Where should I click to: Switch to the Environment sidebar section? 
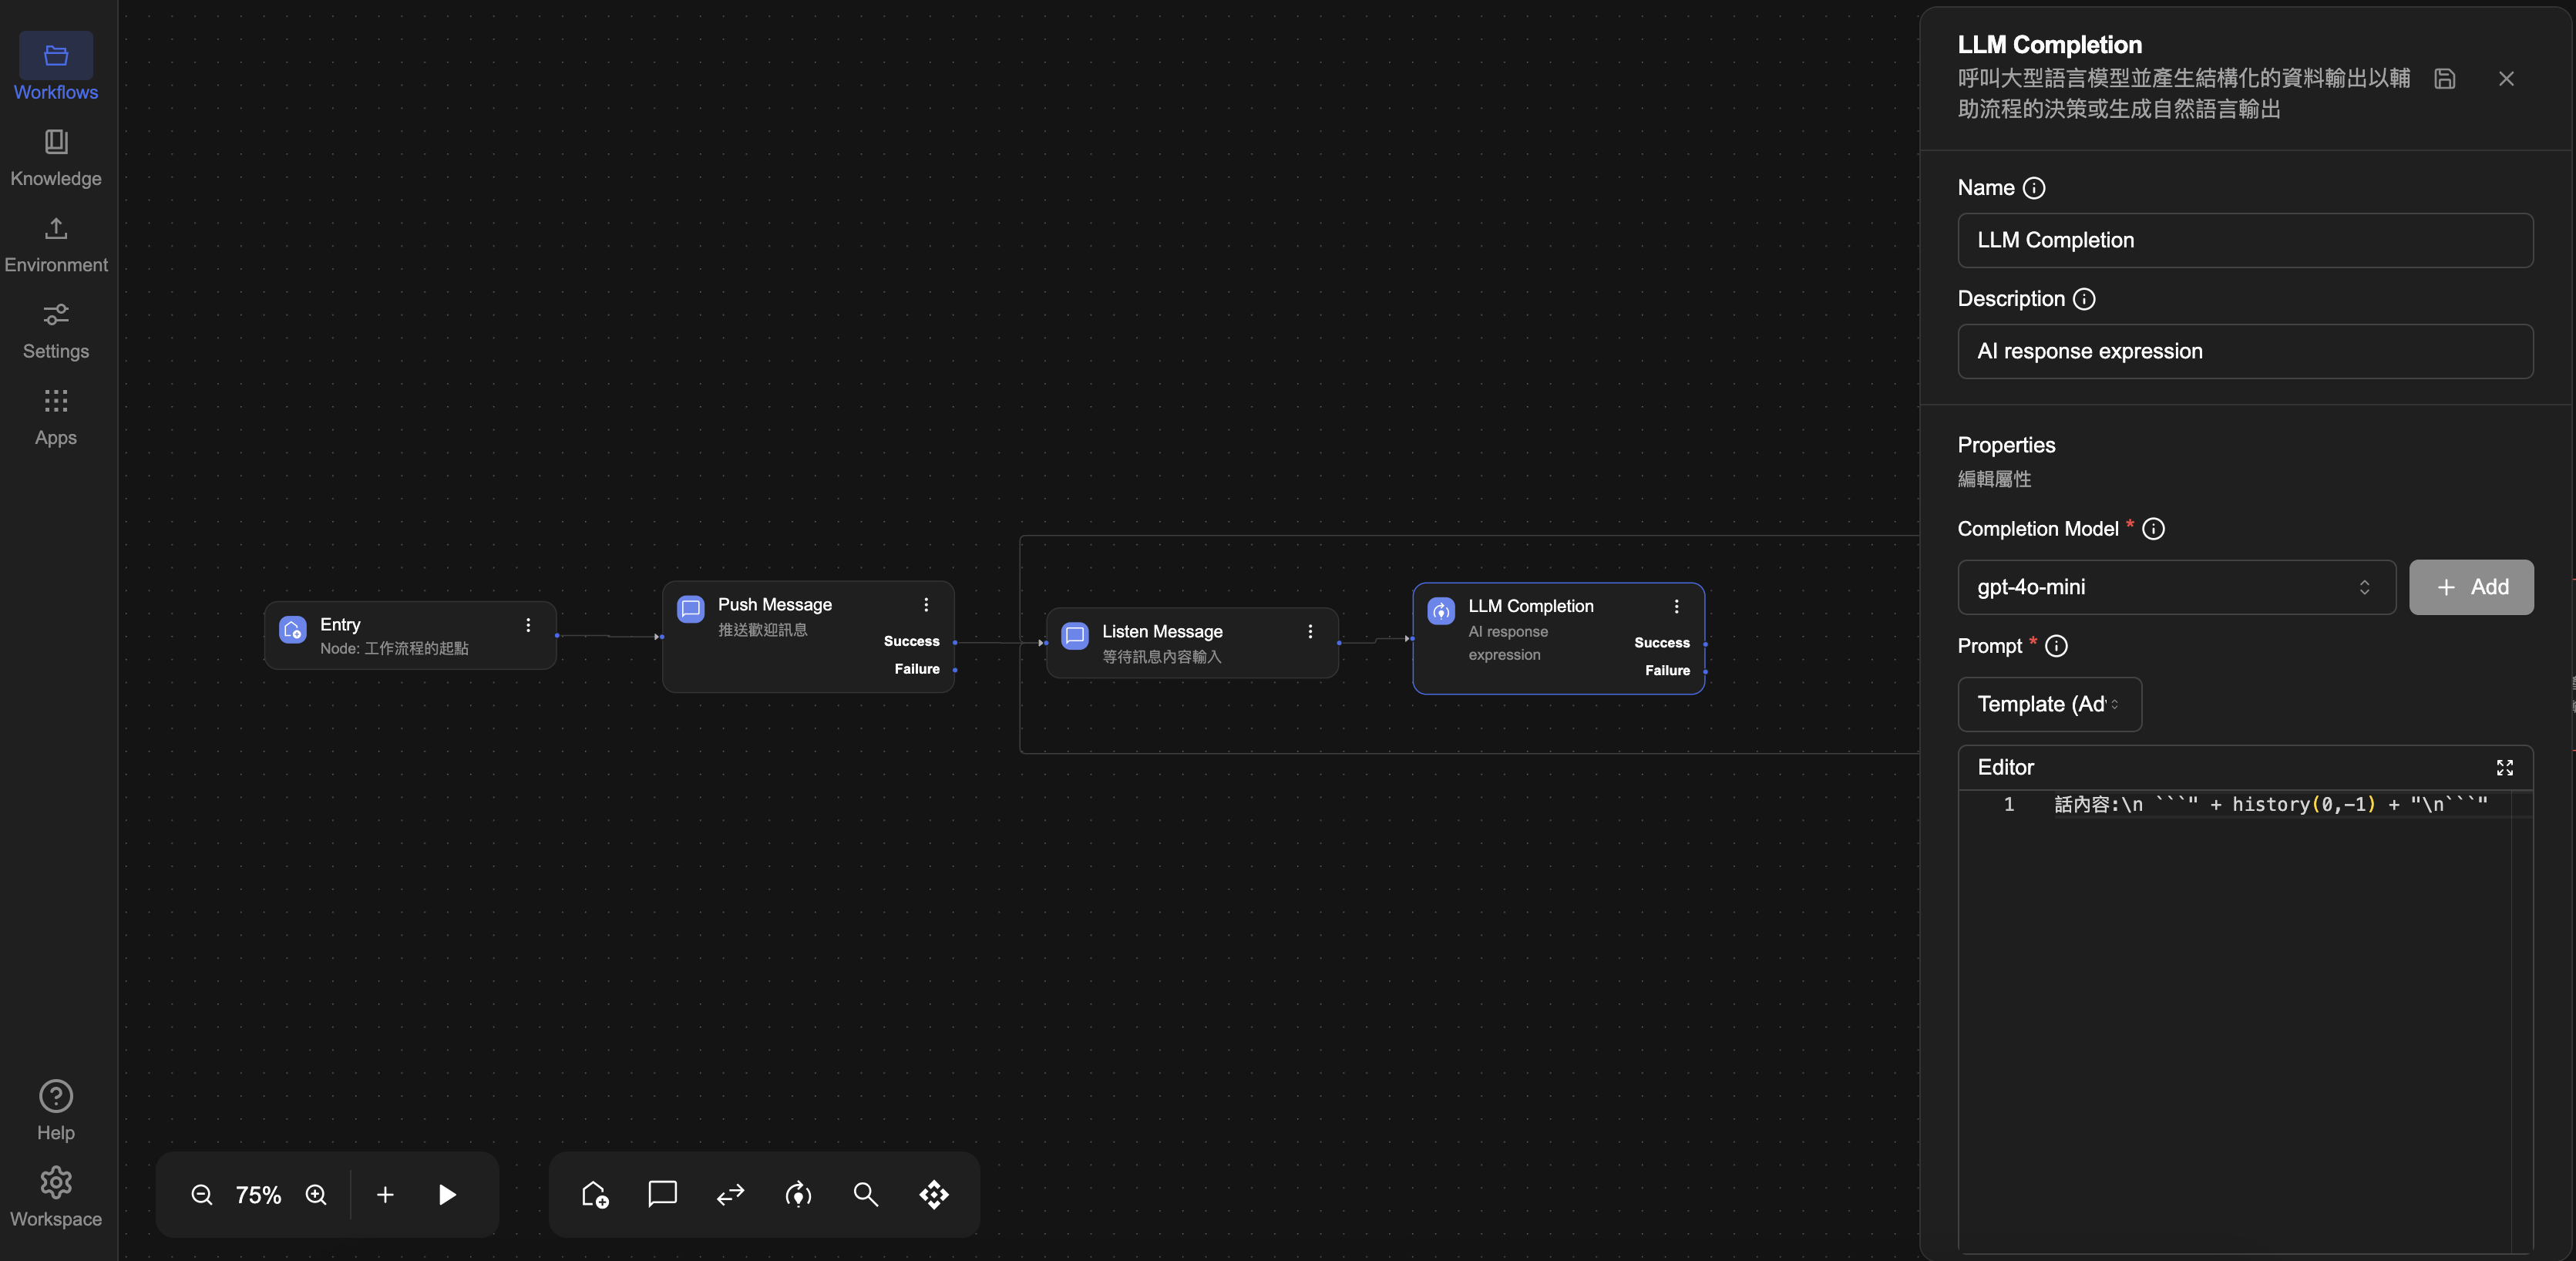56,244
